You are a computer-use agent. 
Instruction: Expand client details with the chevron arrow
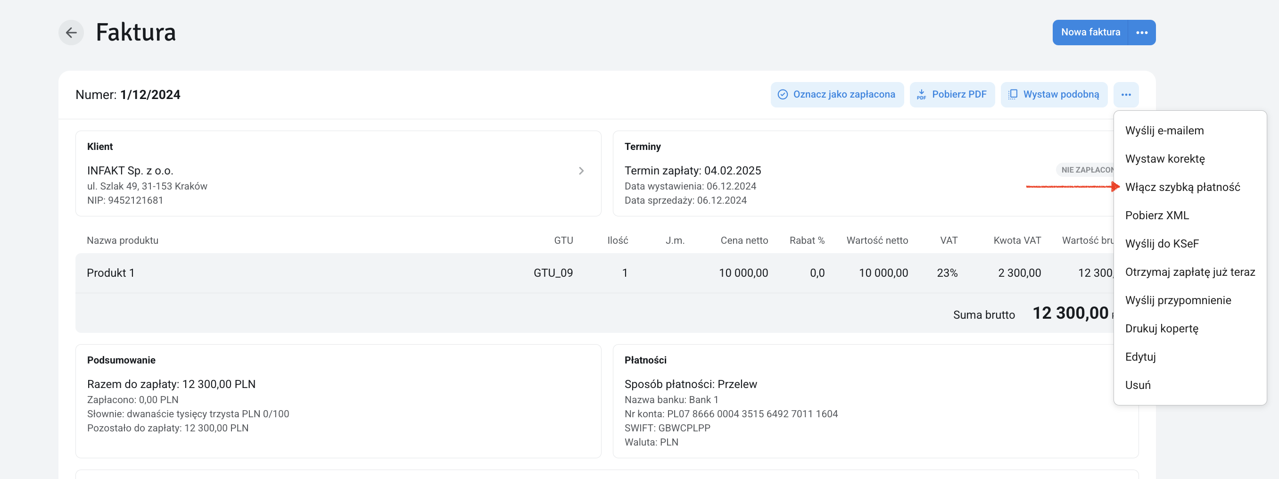581,171
